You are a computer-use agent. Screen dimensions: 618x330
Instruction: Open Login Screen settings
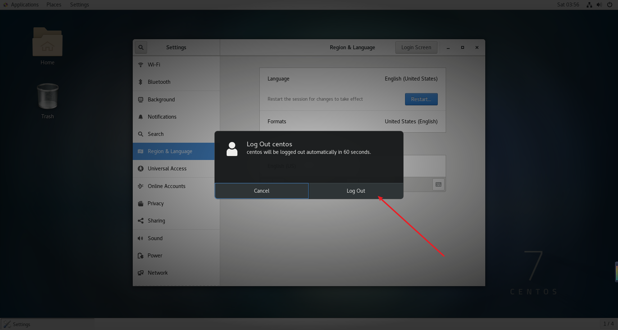click(x=416, y=47)
